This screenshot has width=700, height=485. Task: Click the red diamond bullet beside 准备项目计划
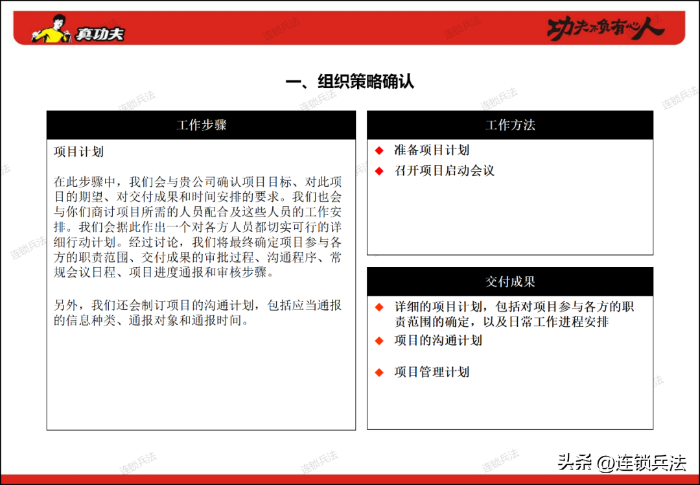[379, 150]
